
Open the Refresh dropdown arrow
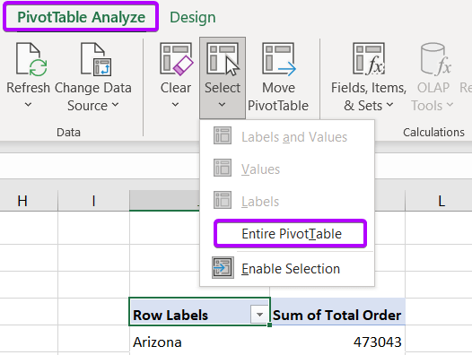click(x=28, y=105)
